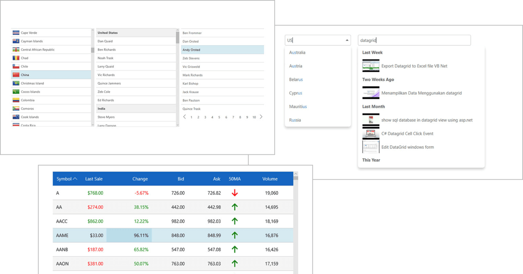
Task: Click the thumbnail beside Edit DataGrid windows form
Action: coord(370,147)
